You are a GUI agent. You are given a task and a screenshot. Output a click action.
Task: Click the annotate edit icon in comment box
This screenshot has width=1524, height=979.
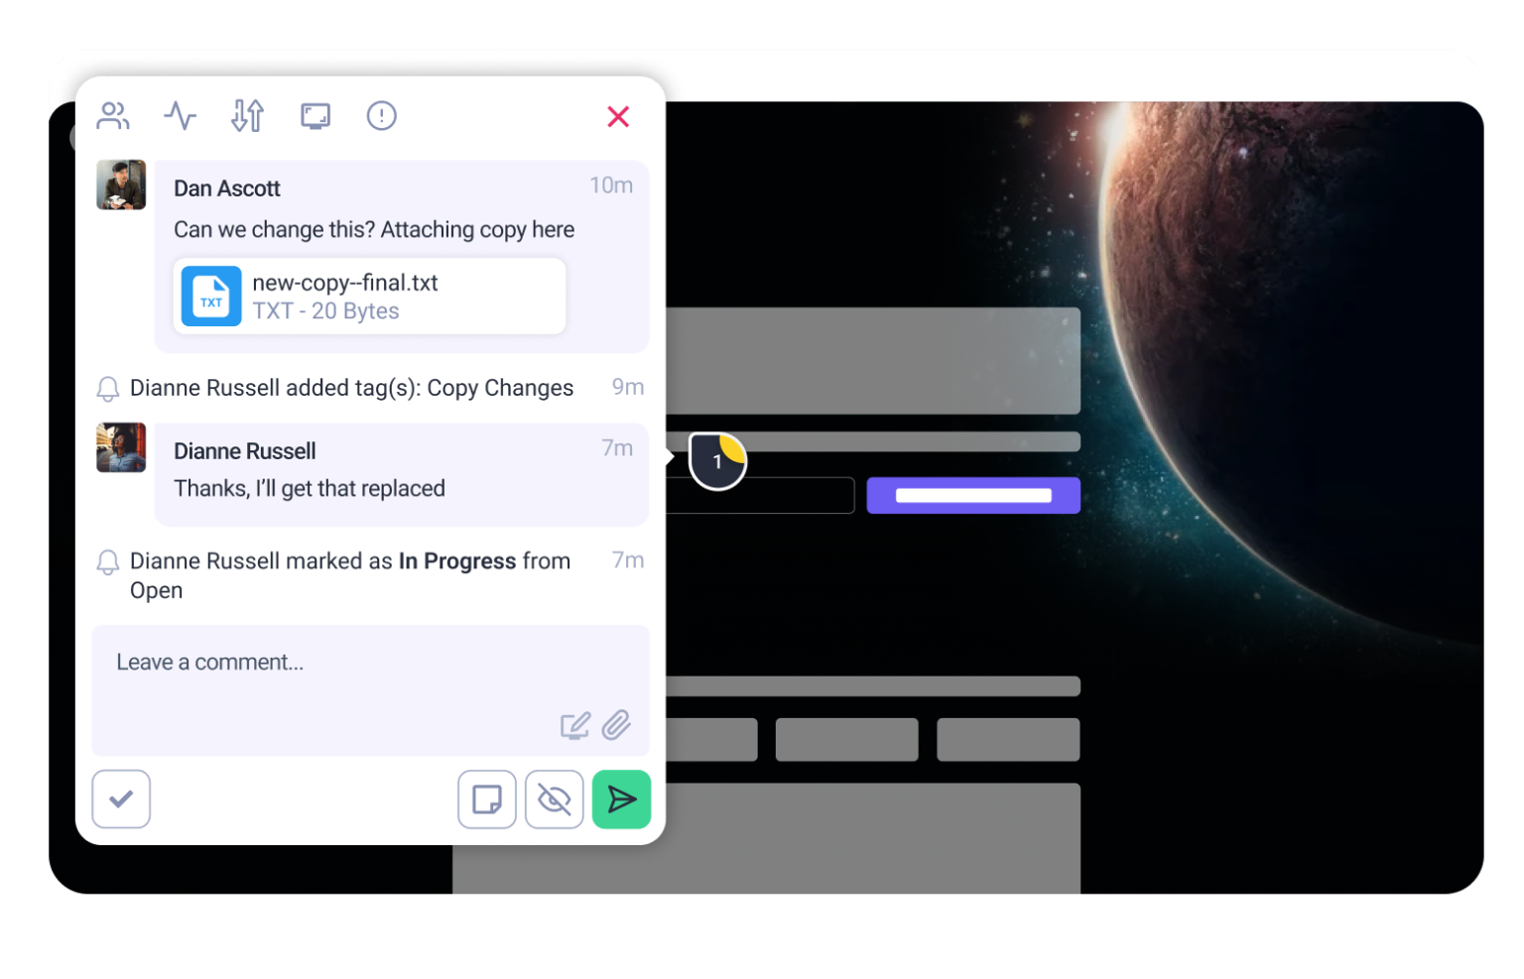click(574, 726)
